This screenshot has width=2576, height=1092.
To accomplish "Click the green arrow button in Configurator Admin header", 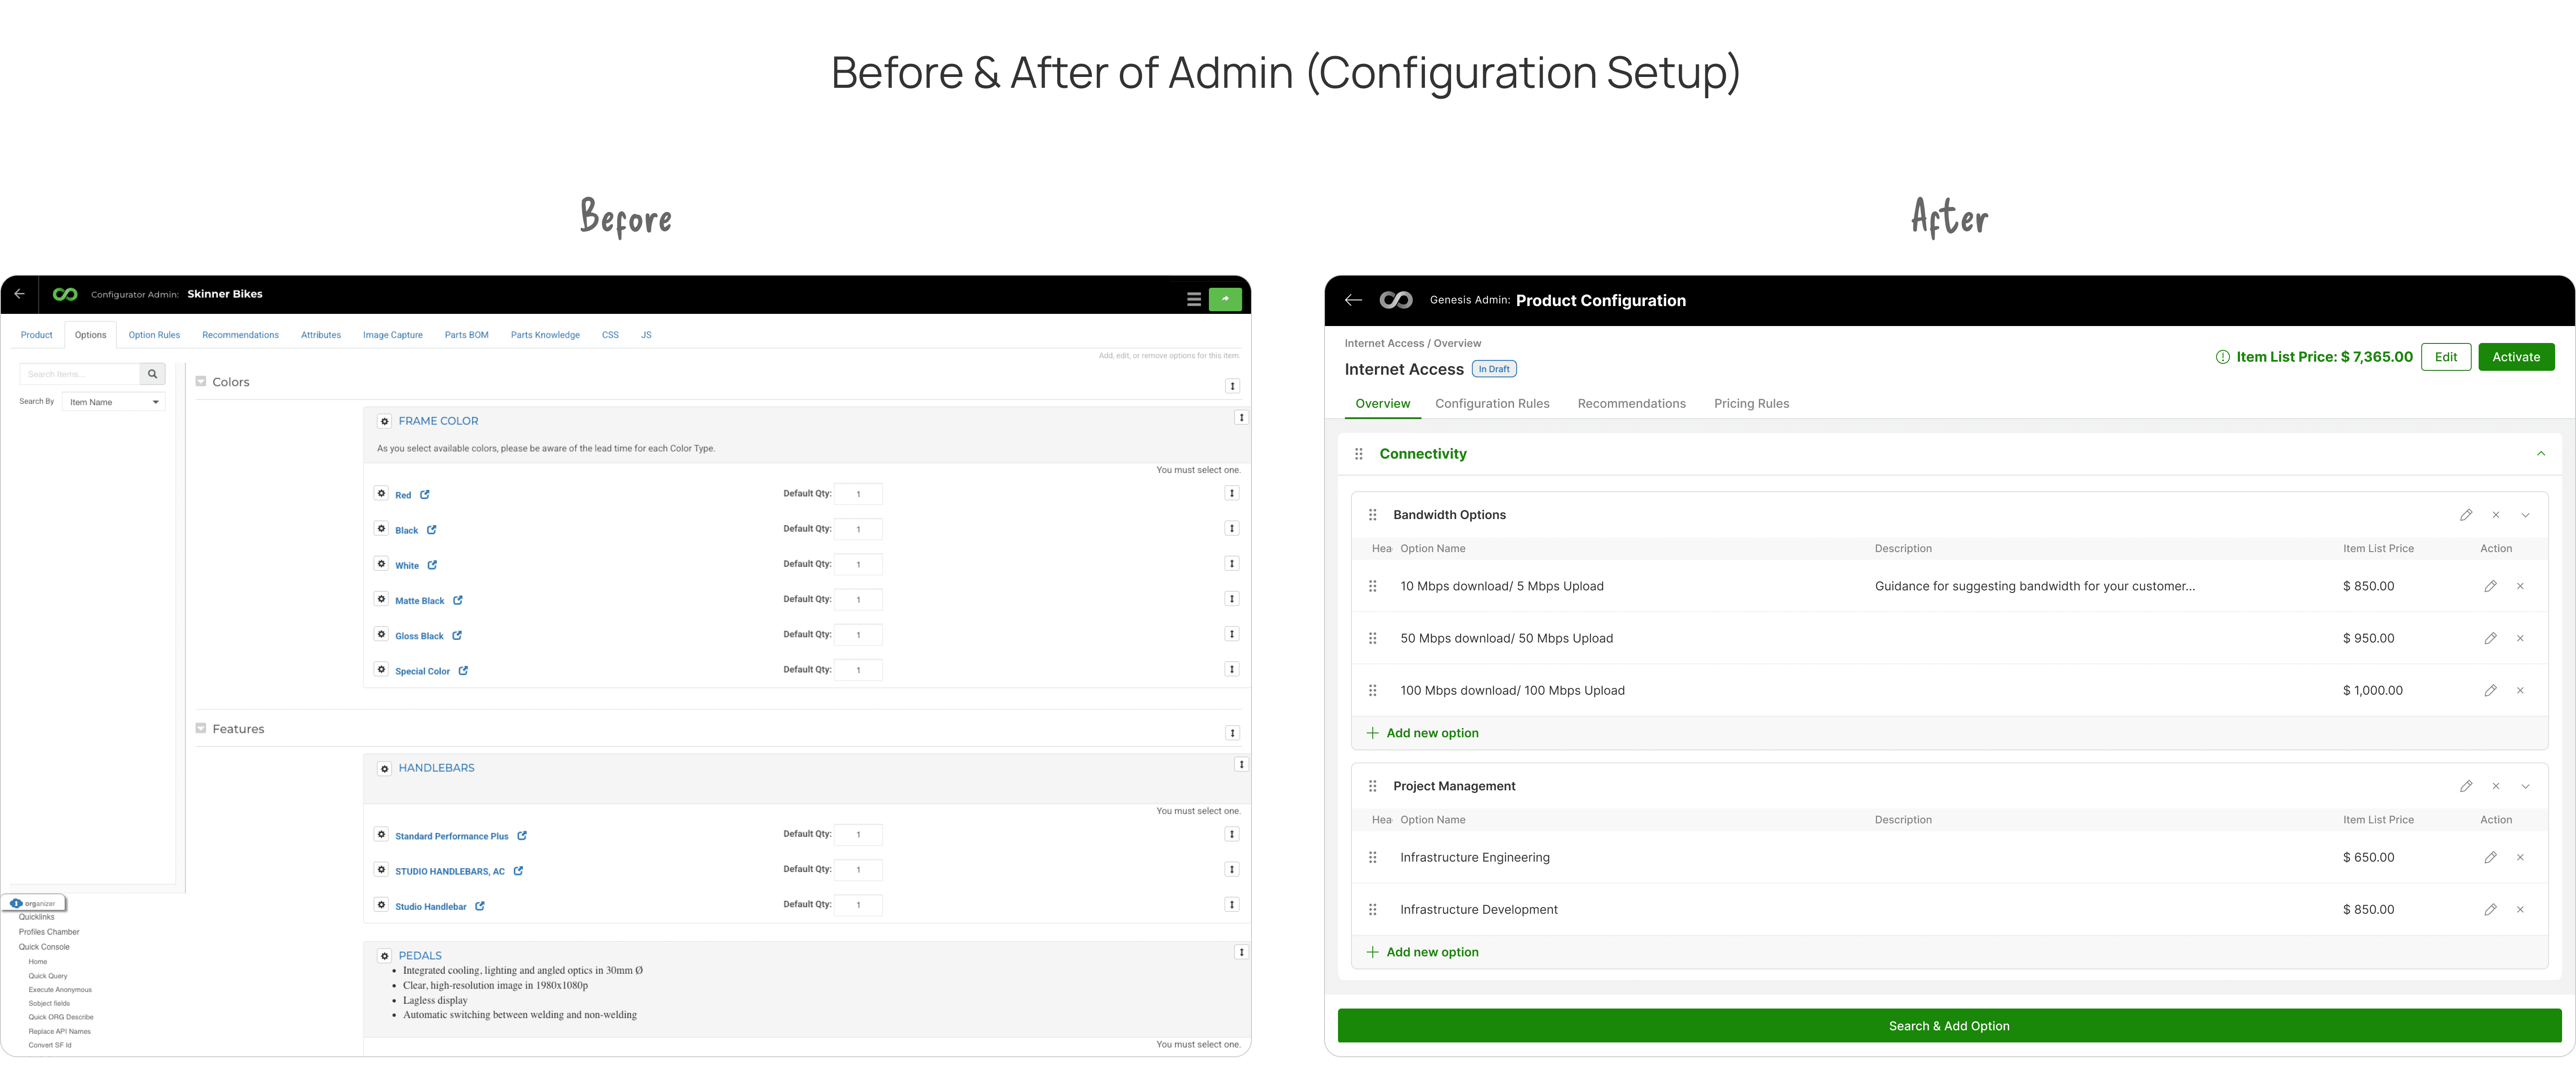I will (1225, 299).
